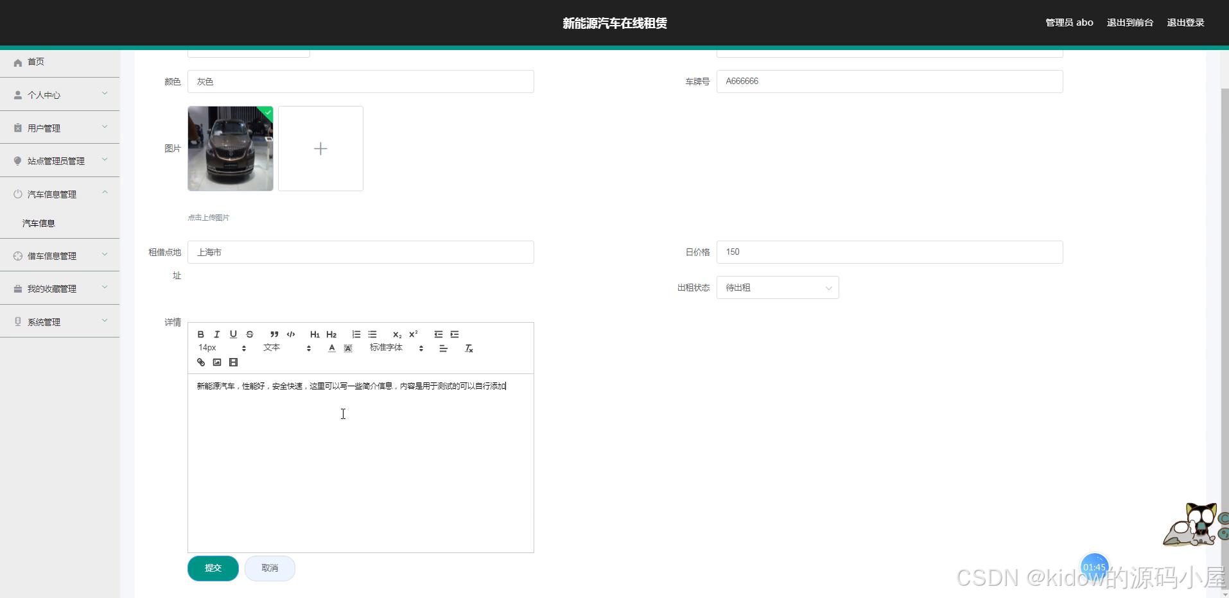Open the font color picker

click(331, 348)
